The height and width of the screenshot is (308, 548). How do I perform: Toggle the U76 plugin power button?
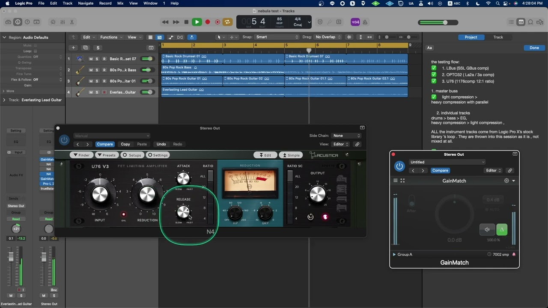pos(64,139)
